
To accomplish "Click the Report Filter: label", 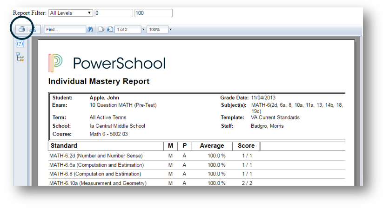I will coord(30,13).
